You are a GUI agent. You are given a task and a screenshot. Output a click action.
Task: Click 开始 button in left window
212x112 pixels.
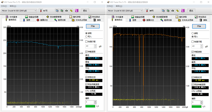coord(93,26)
